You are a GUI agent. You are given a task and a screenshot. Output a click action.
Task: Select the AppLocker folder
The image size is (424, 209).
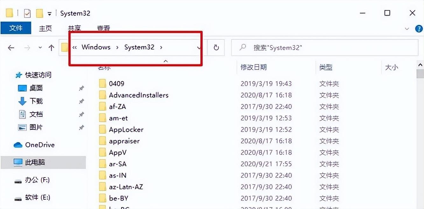tap(126, 130)
